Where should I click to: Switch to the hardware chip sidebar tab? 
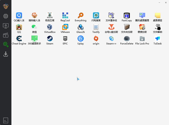click(x=6, y=16)
